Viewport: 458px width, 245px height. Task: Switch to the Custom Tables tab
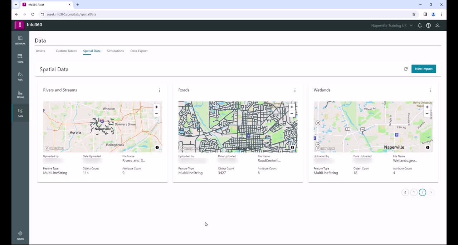(x=66, y=51)
